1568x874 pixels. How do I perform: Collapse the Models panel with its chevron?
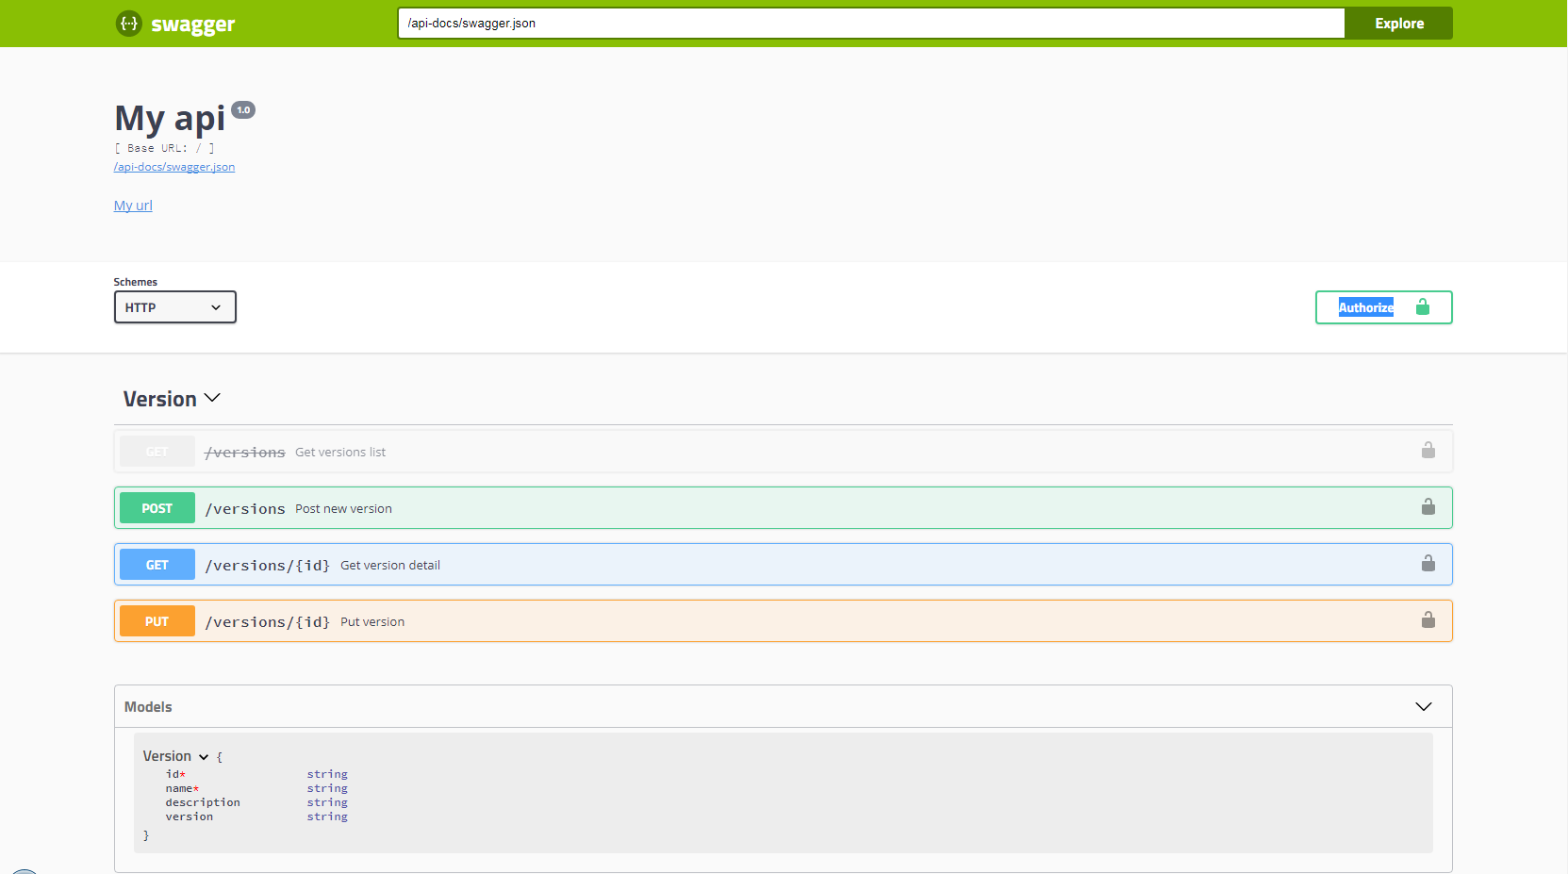point(1423,705)
